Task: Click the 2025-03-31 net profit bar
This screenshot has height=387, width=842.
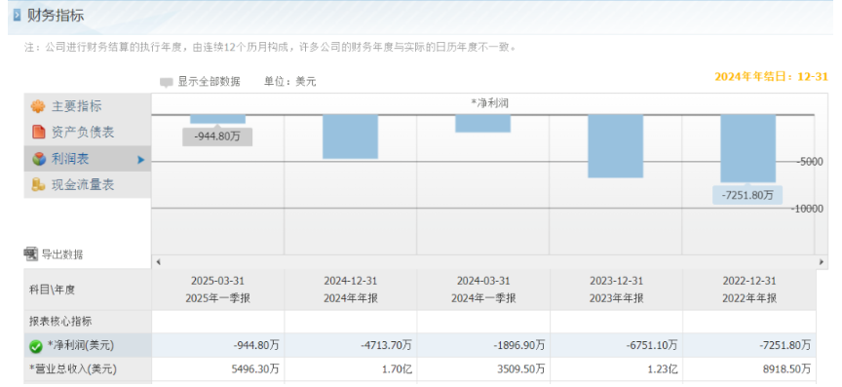Action: (217, 119)
